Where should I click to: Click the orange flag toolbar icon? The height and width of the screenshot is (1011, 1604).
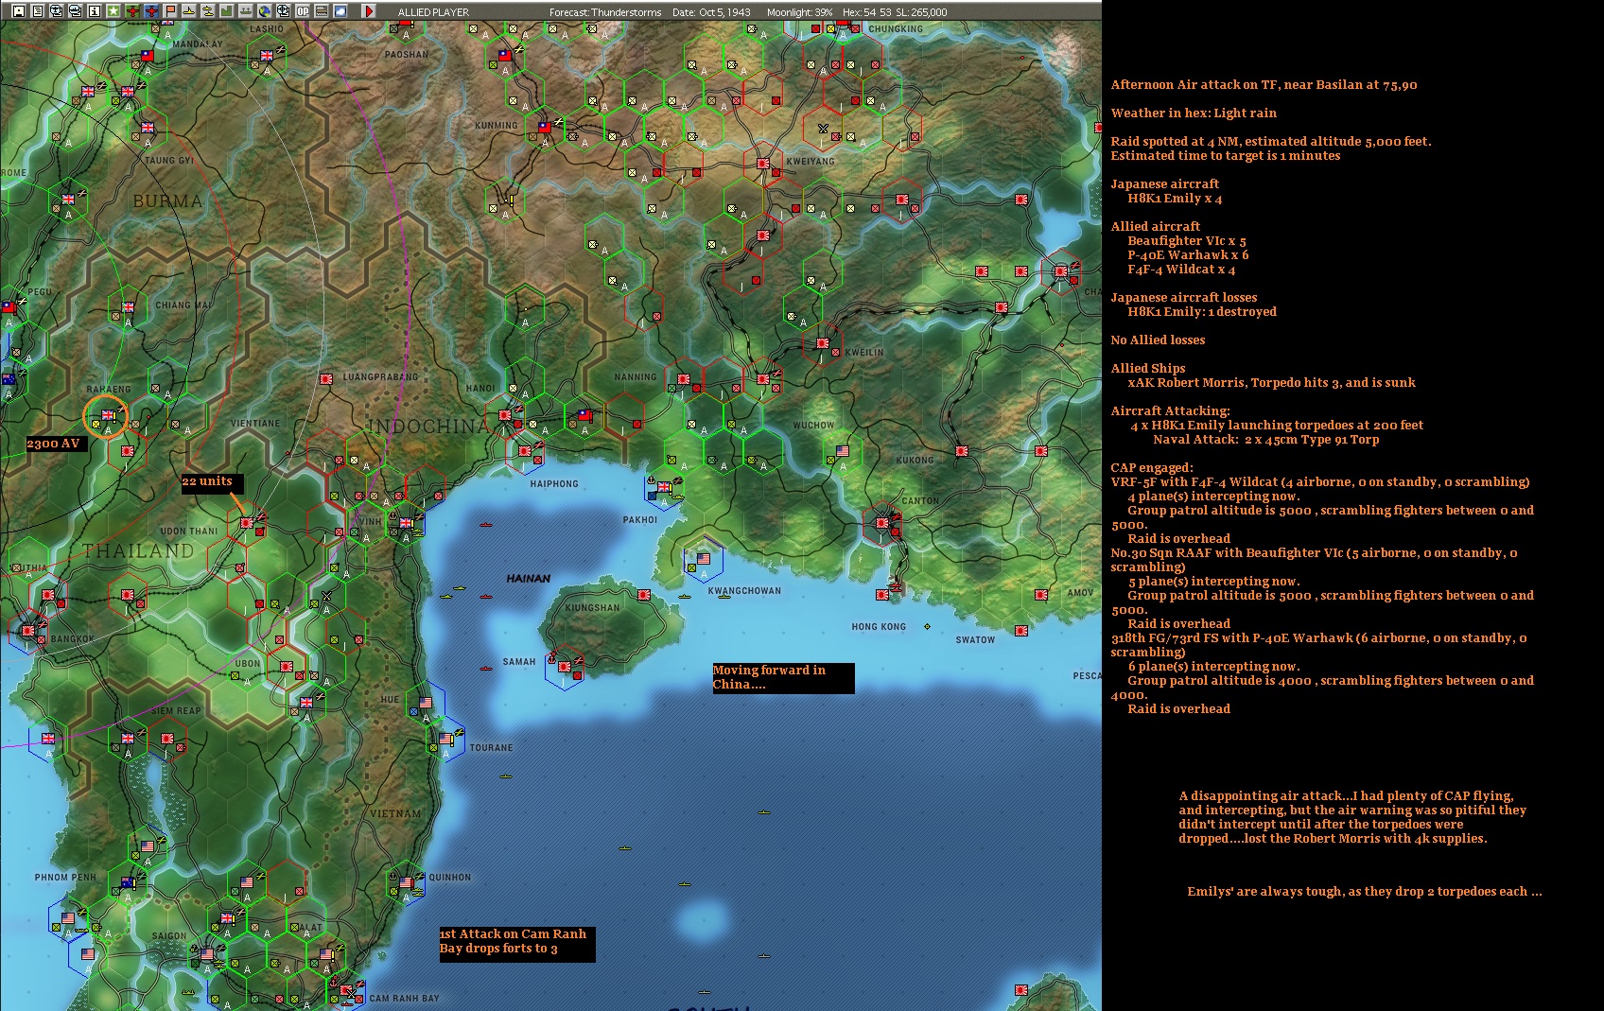click(x=170, y=11)
